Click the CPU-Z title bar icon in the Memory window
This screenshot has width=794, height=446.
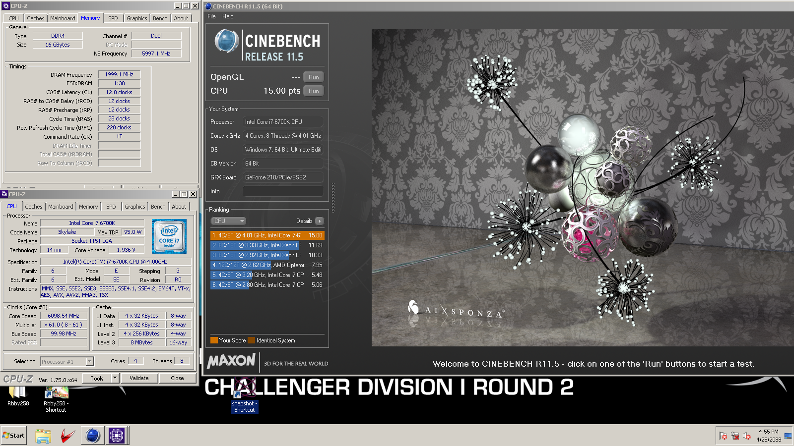tap(6, 6)
